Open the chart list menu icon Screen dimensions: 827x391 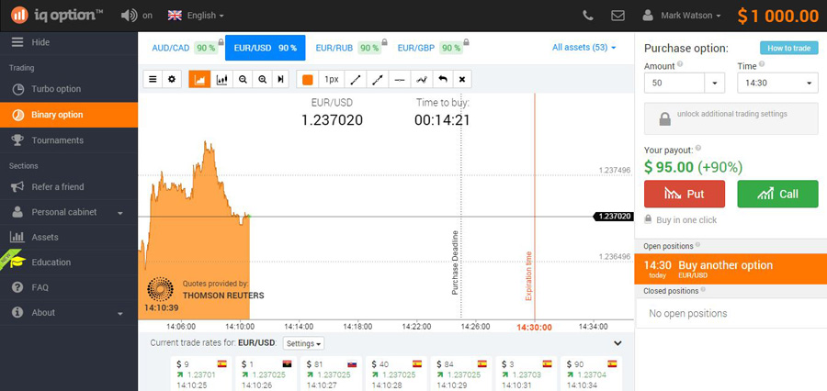[153, 79]
